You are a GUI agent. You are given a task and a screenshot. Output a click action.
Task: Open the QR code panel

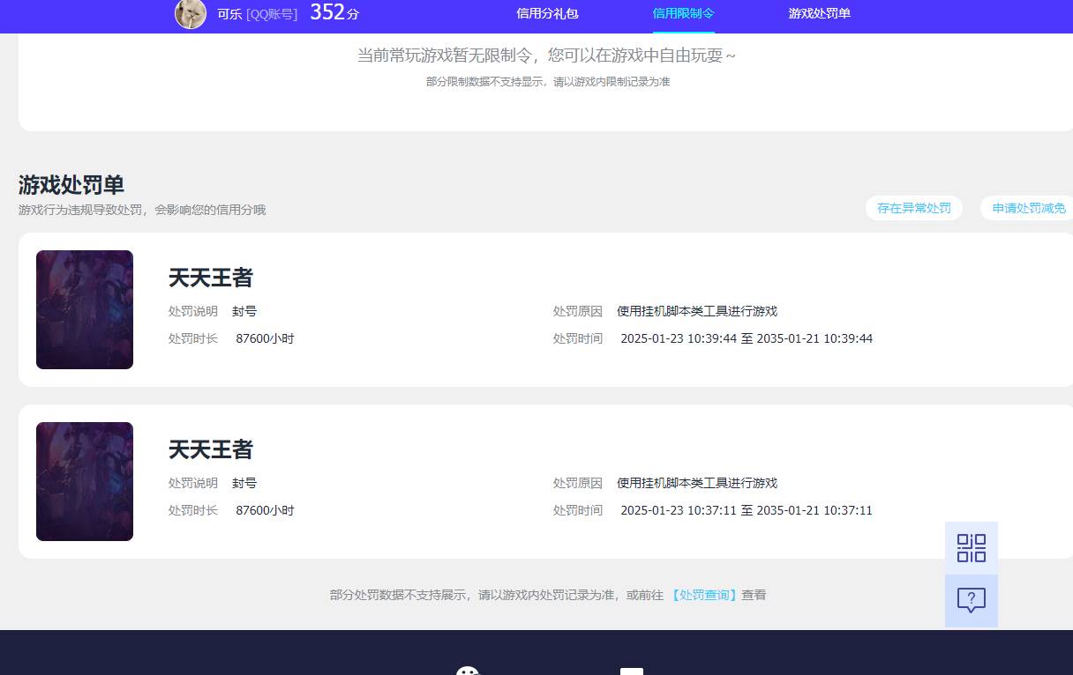click(971, 546)
